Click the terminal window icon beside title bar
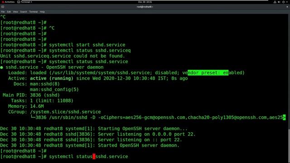 [x=3, y=7]
